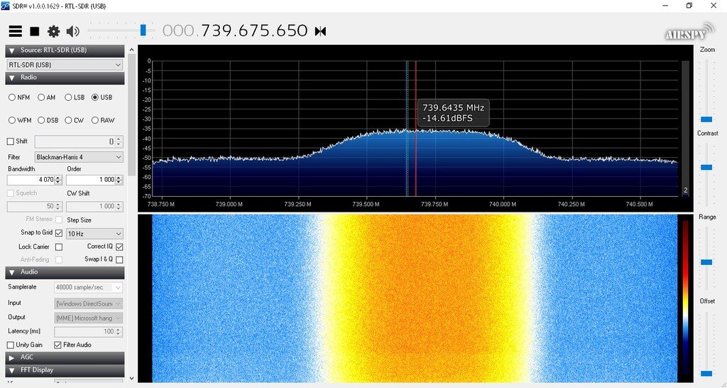Toggle the Correct IQ checkbox
727x388 pixels.
coord(119,247)
